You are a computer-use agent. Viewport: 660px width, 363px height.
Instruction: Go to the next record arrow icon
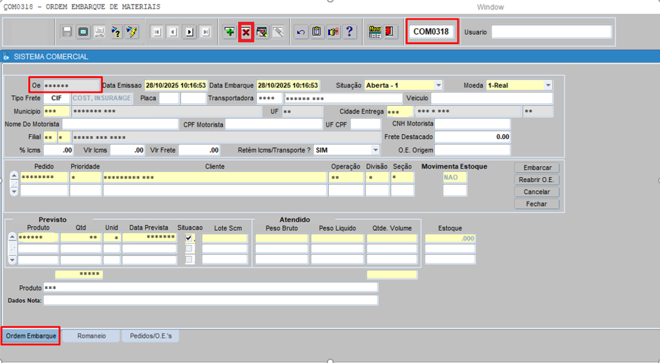tap(189, 31)
